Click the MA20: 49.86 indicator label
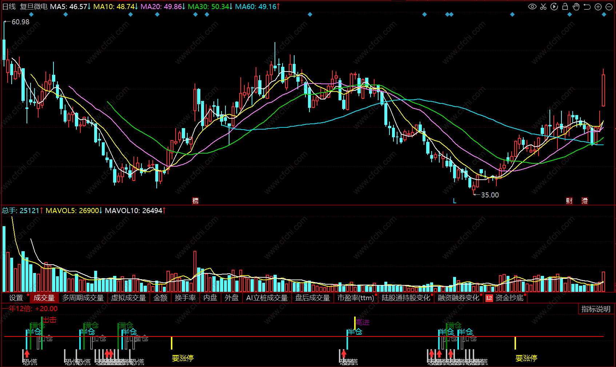616x367 pixels. (163, 7)
